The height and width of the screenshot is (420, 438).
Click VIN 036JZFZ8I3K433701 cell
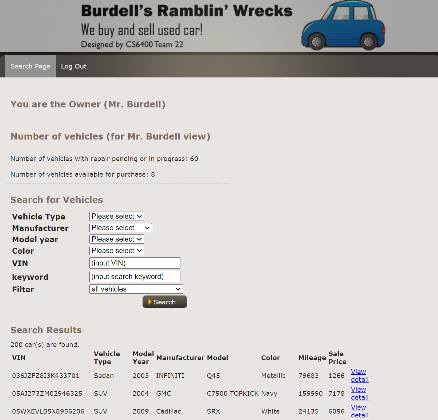46,376
